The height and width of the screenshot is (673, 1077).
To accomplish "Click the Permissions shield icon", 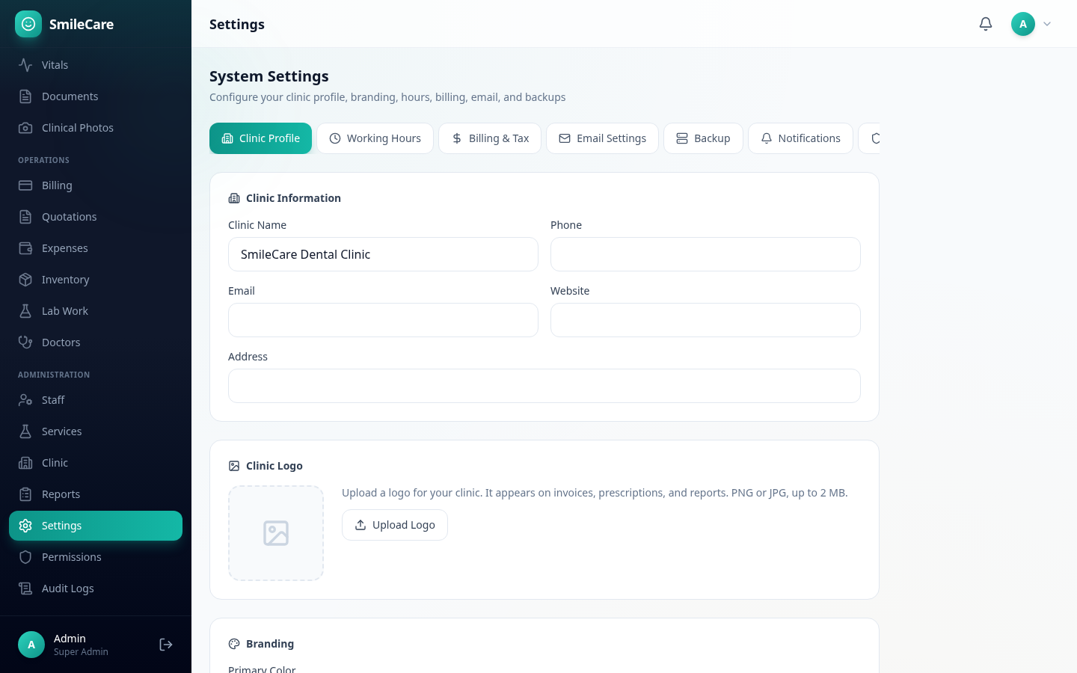I will [25, 557].
